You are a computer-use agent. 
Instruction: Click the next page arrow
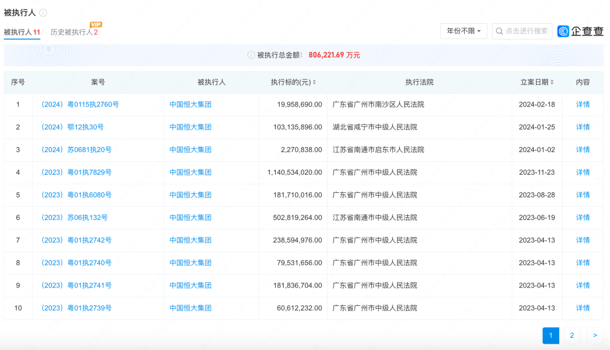click(x=595, y=336)
